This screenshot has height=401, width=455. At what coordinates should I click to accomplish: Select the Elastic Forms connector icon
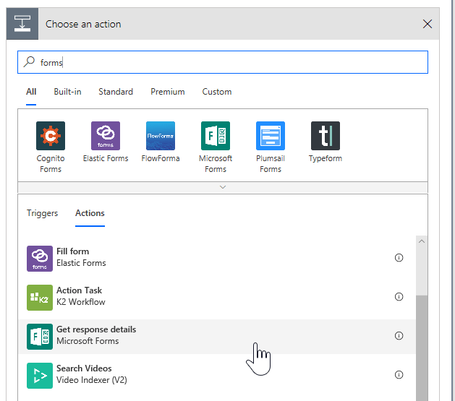[x=106, y=136]
